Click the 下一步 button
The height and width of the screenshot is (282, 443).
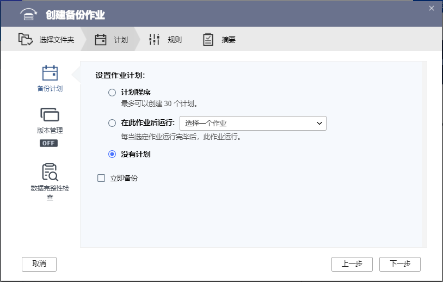click(x=400, y=264)
